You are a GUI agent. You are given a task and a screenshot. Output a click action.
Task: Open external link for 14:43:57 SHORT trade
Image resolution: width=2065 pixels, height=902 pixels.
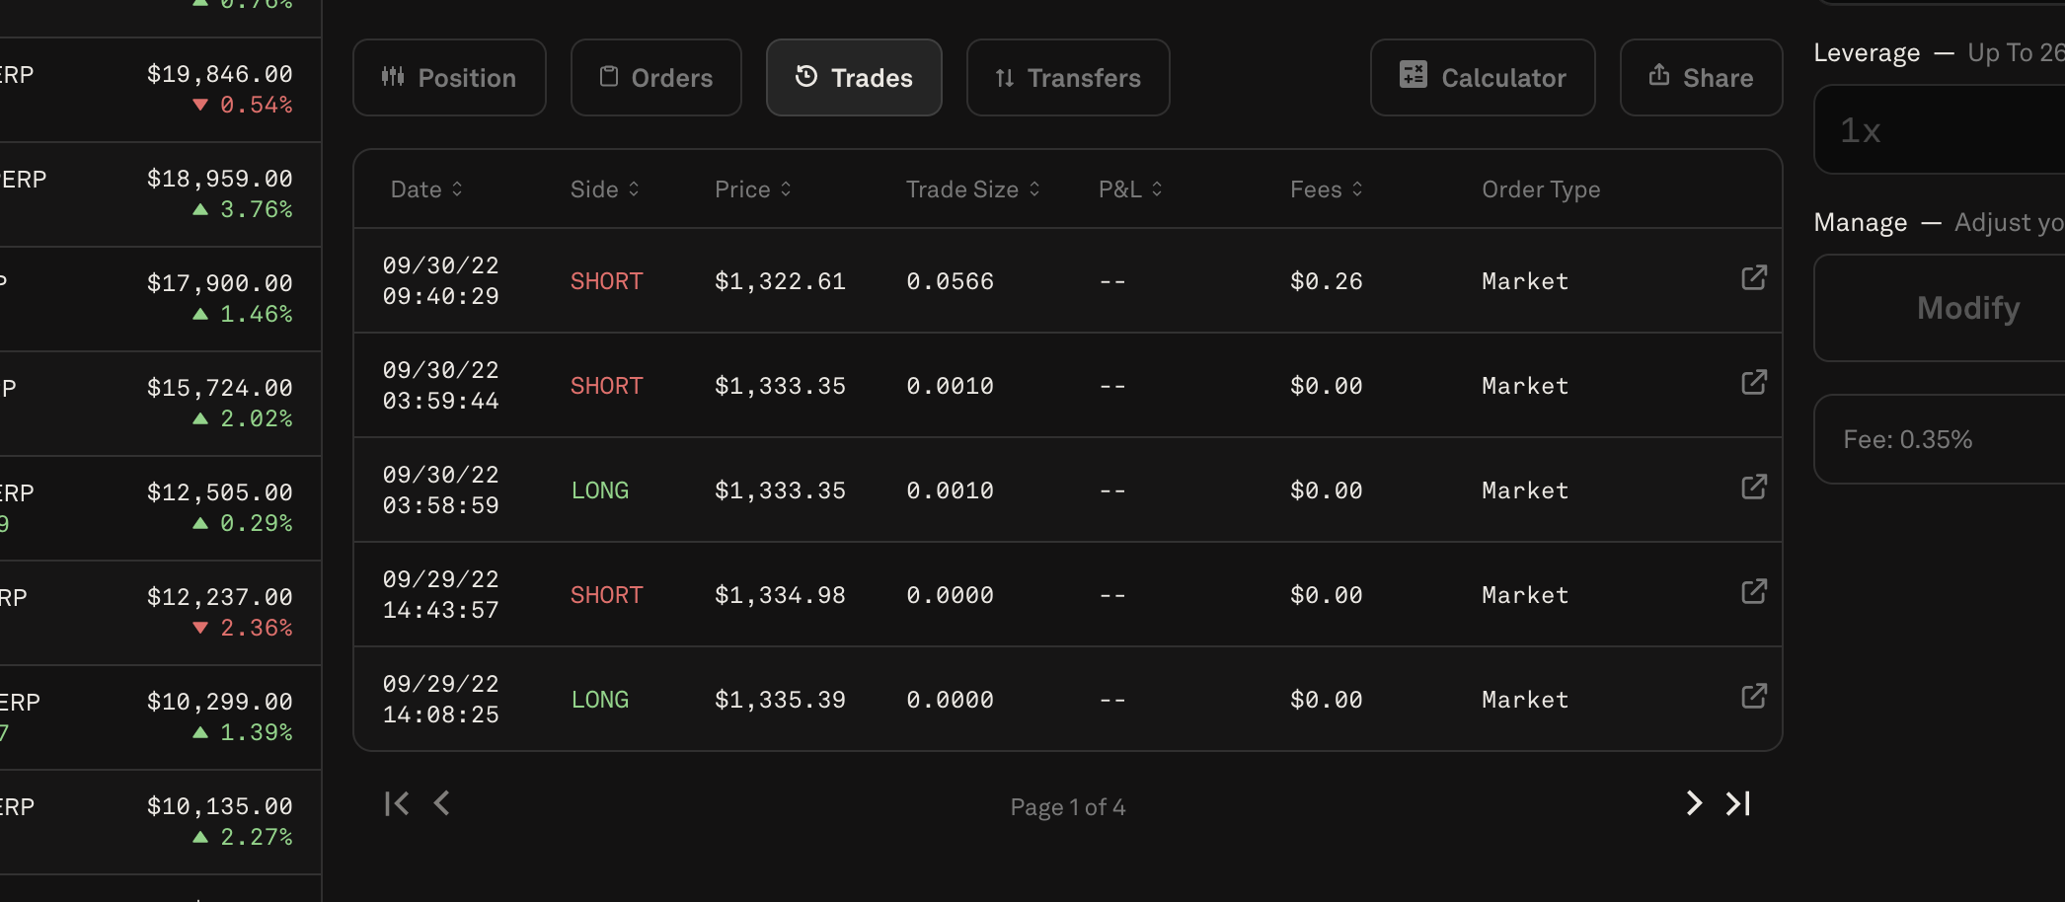tap(1753, 592)
